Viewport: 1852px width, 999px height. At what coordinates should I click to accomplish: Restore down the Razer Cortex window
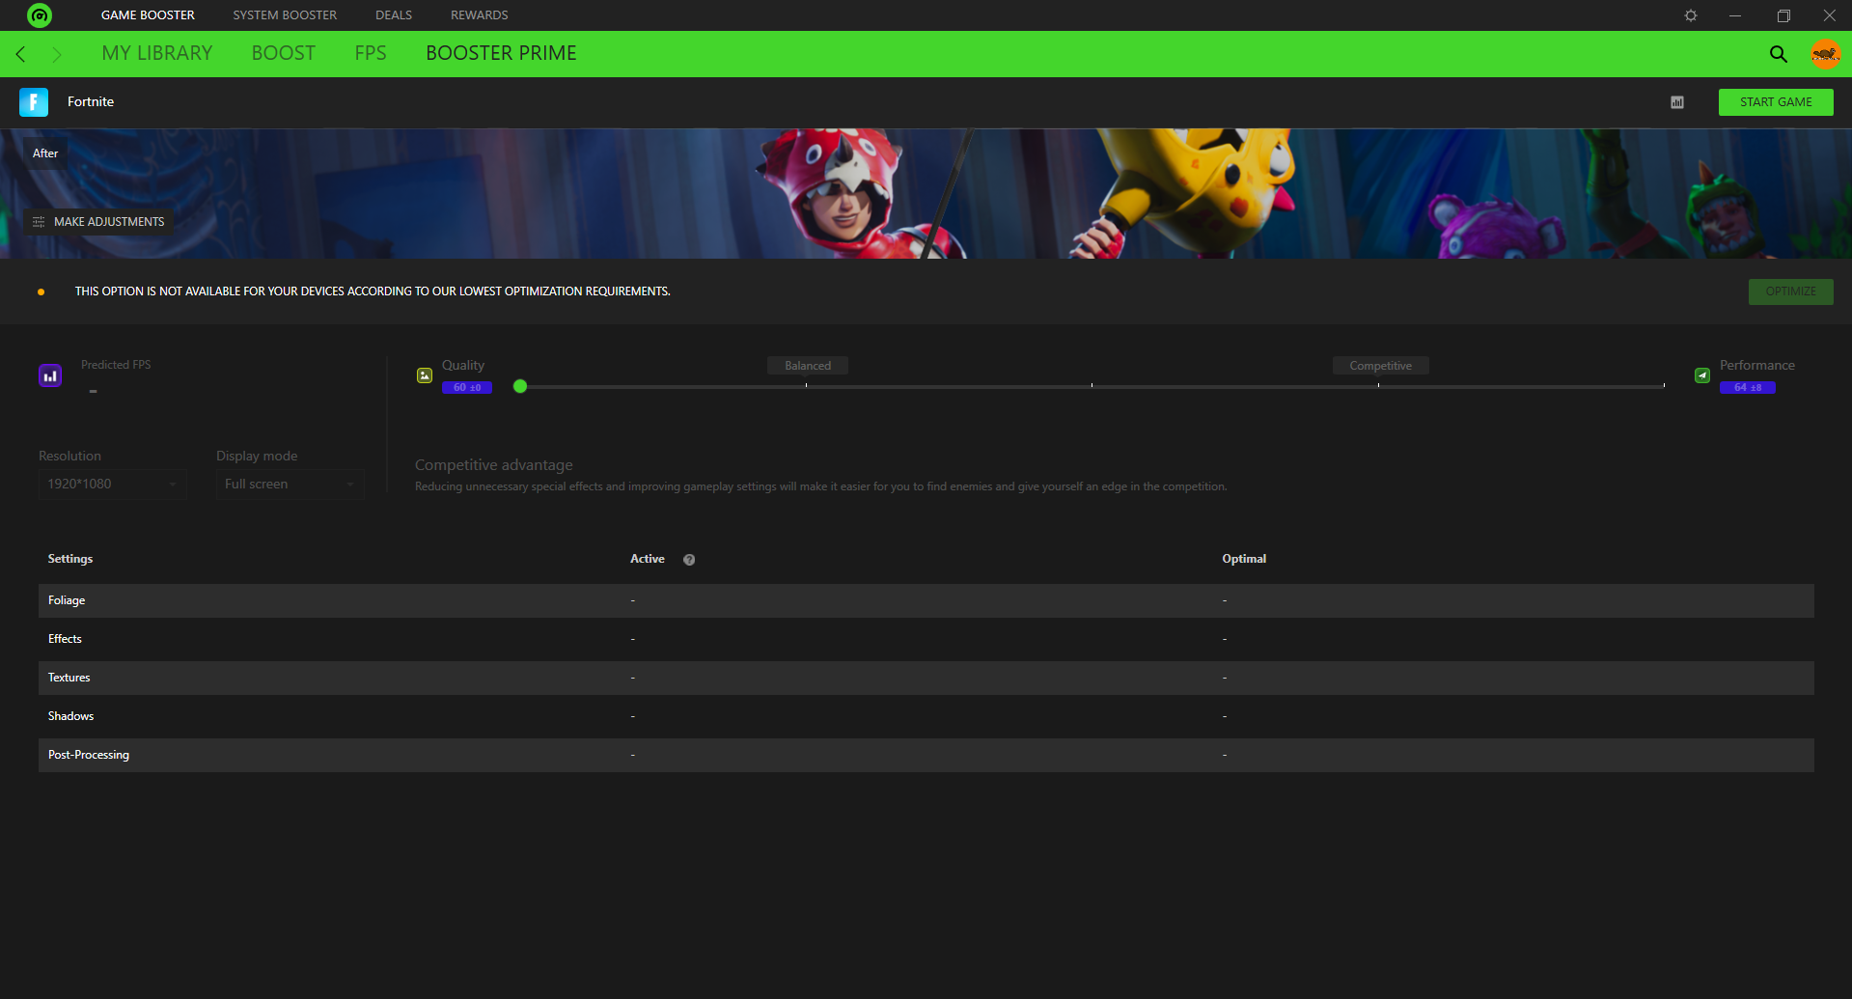tap(1783, 15)
